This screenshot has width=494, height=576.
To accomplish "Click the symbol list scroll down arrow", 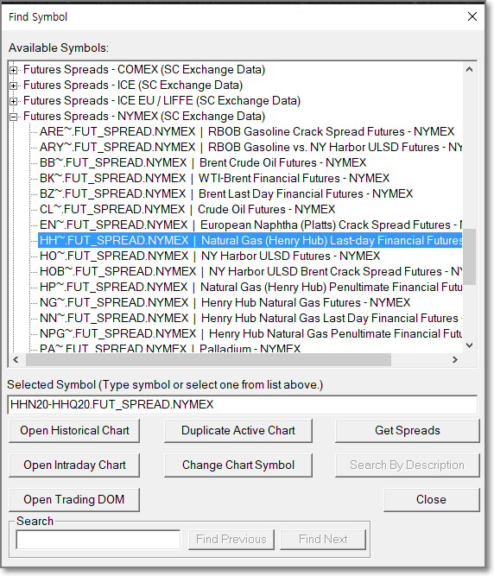I will 469,345.
